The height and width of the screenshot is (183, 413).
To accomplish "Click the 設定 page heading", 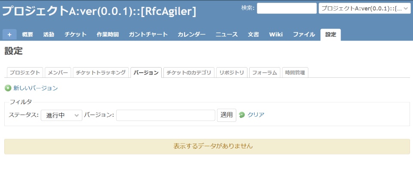I will (13, 51).
